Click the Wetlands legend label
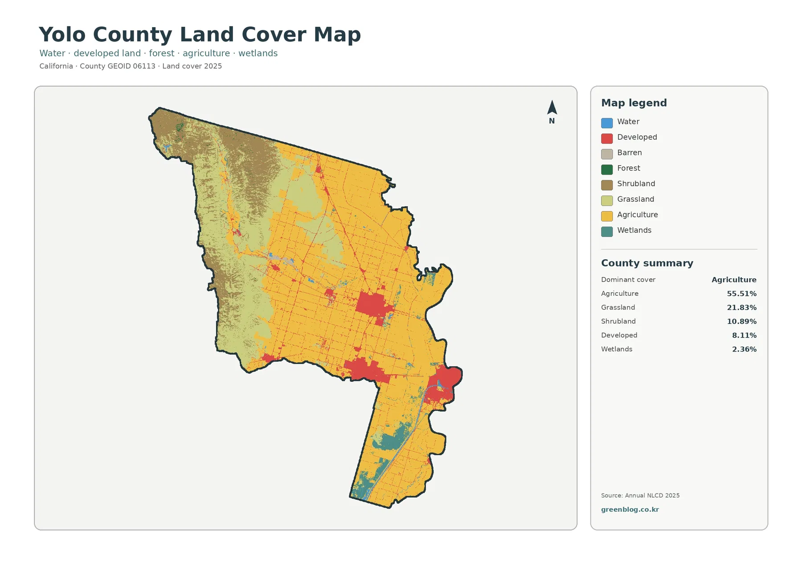Image resolution: width=802 pixels, height=567 pixels. tap(634, 230)
